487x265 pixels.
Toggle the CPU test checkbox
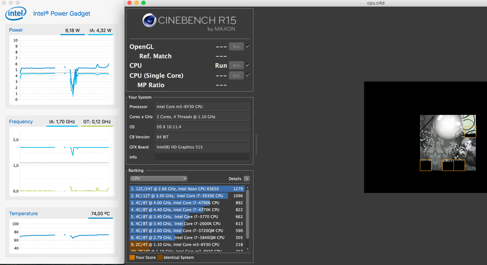[x=248, y=65]
